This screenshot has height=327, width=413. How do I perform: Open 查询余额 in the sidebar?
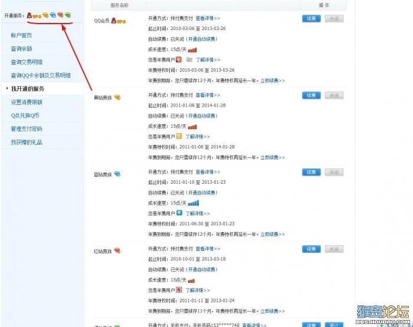coord(21,49)
